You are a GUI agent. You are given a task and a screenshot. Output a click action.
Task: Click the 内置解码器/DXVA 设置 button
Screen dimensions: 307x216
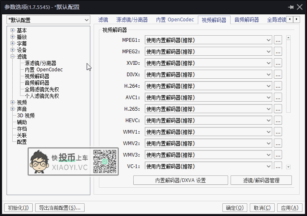pyautogui.click(x=180, y=180)
